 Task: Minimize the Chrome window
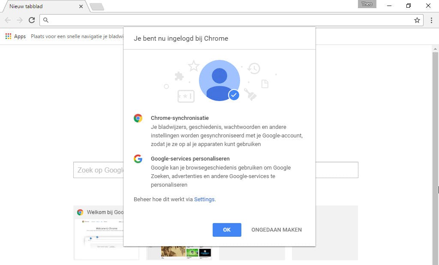389,6
